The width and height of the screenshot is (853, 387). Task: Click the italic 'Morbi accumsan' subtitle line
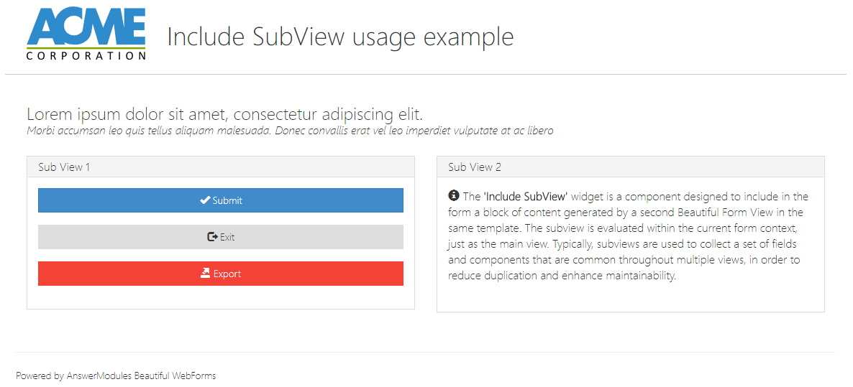290,131
